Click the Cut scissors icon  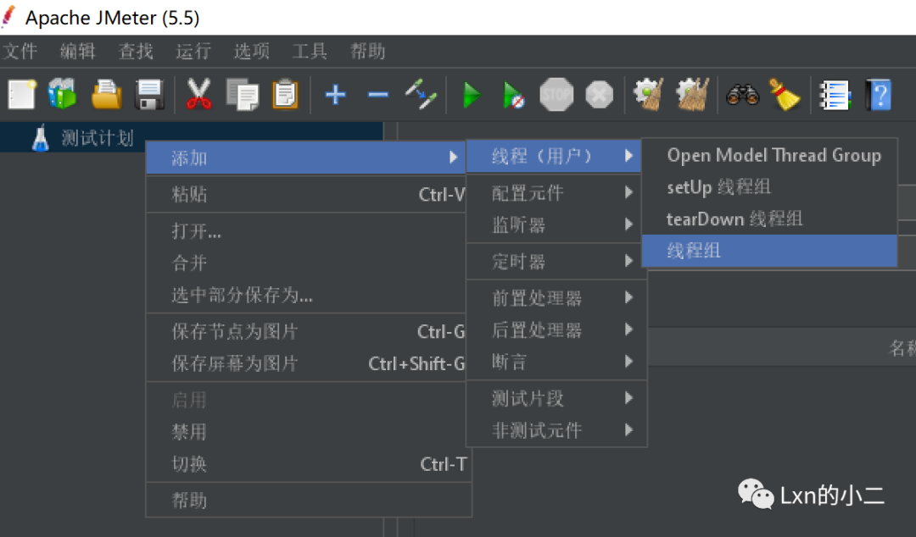tap(198, 94)
